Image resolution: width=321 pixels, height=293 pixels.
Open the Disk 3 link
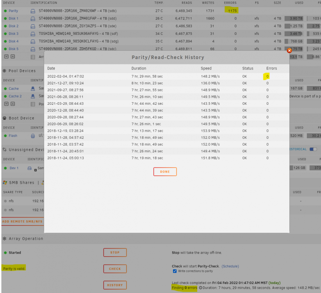[x=14, y=34]
